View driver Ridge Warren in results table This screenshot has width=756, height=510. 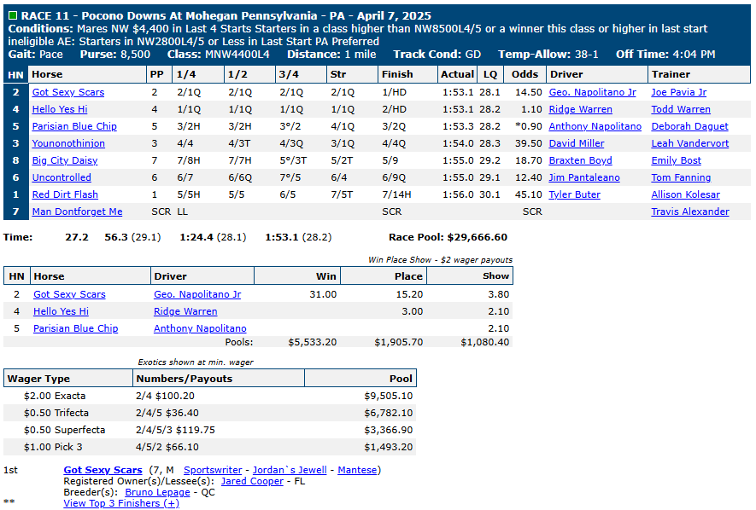[x=581, y=109]
